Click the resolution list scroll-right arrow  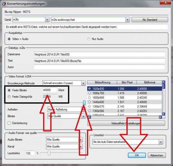161,117
